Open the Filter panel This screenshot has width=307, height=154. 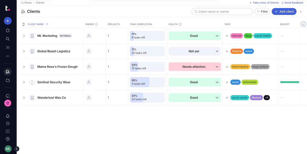[x=262, y=11]
